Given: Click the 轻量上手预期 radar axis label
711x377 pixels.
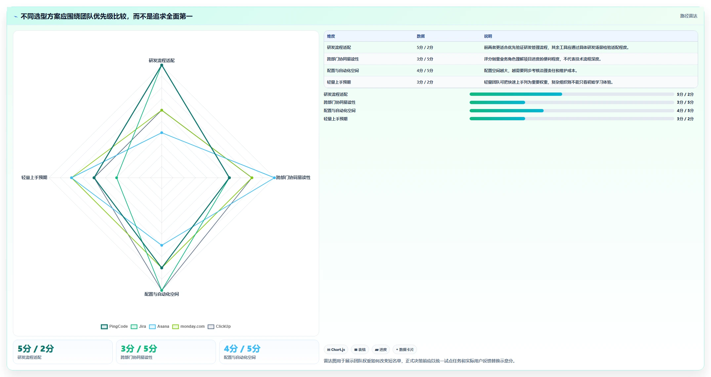Looking at the screenshot, I should pos(34,177).
